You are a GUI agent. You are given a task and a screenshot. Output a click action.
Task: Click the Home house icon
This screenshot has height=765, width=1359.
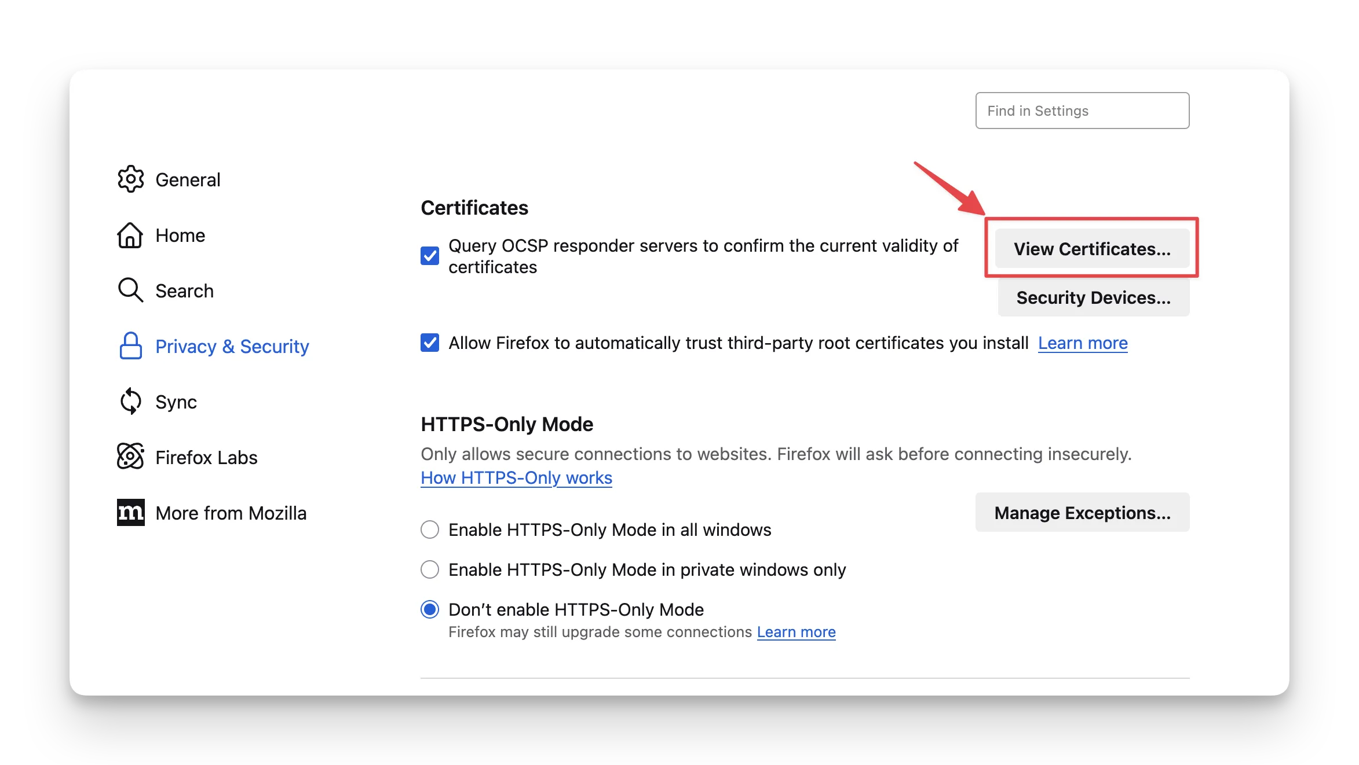(130, 235)
